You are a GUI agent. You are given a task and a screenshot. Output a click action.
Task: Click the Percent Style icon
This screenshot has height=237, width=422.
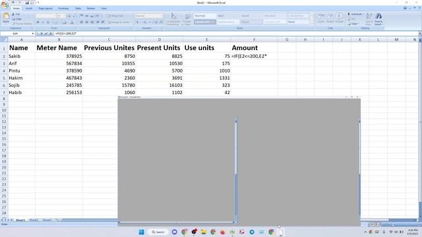point(145,22)
